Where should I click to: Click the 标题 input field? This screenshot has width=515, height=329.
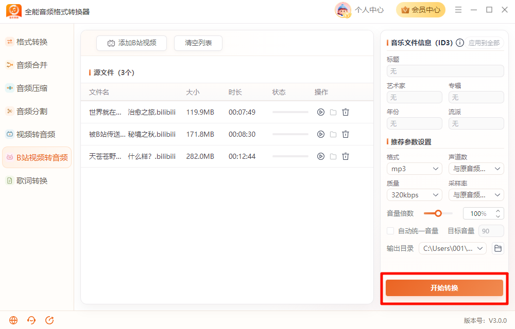[445, 71]
